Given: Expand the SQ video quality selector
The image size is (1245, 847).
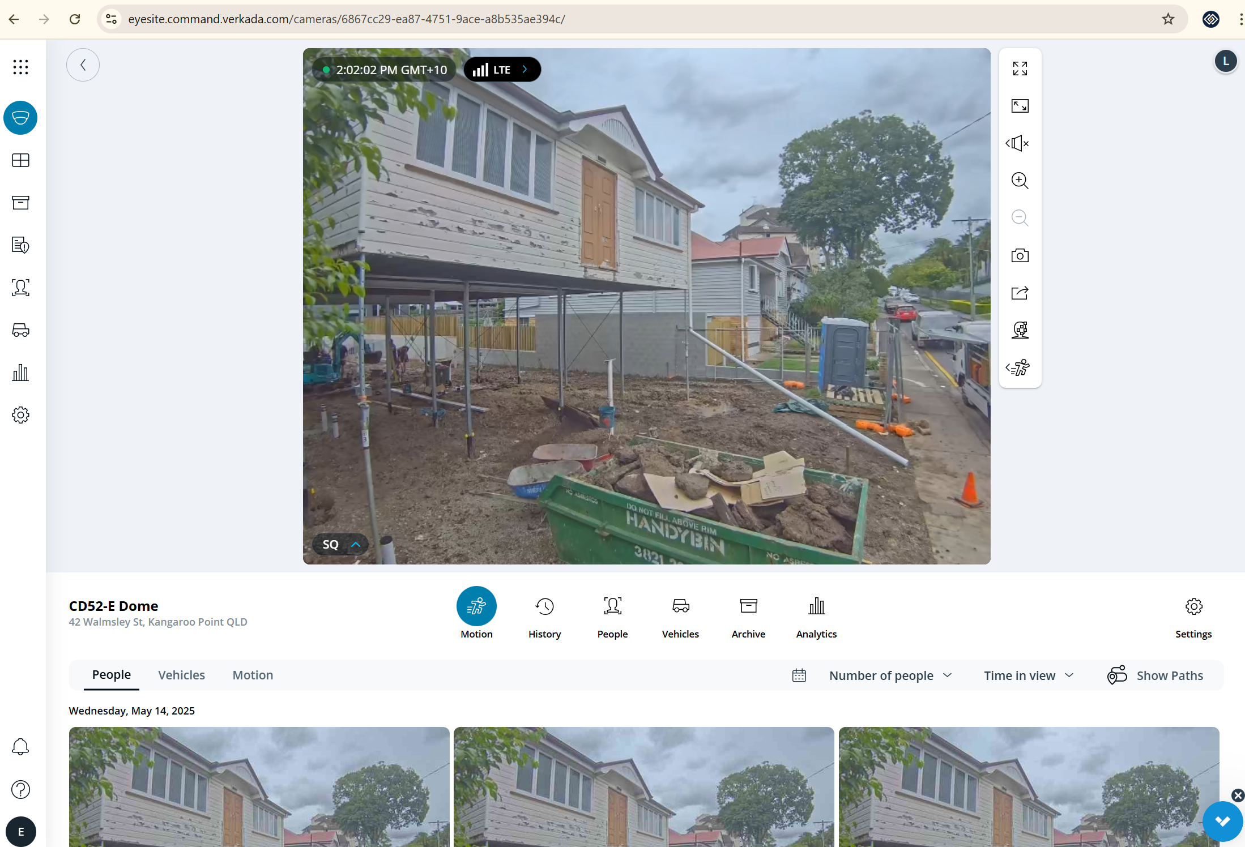Looking at the screenshot, I should 340,544.
